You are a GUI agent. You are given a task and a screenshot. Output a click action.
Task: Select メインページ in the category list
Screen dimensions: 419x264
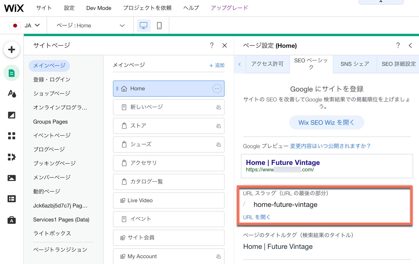49,66
